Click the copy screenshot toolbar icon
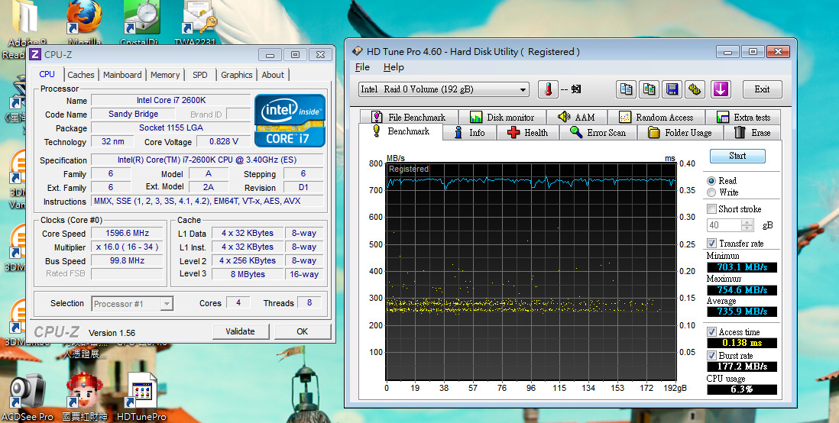The height and width of the screenshot is (423, 839). pyautogui.click(x=649, y=89)
